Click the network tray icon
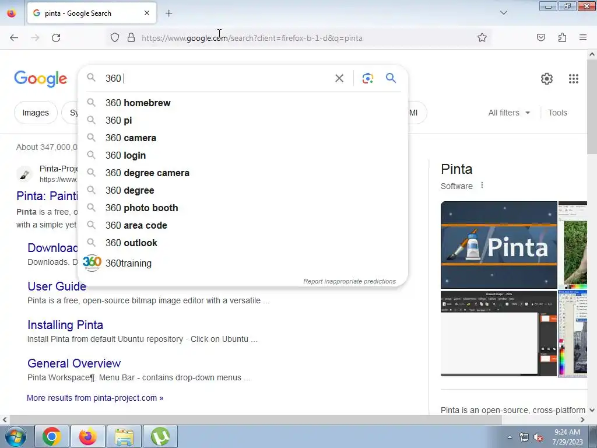Screen dimensions: 597x448 (x=524, y=437)
